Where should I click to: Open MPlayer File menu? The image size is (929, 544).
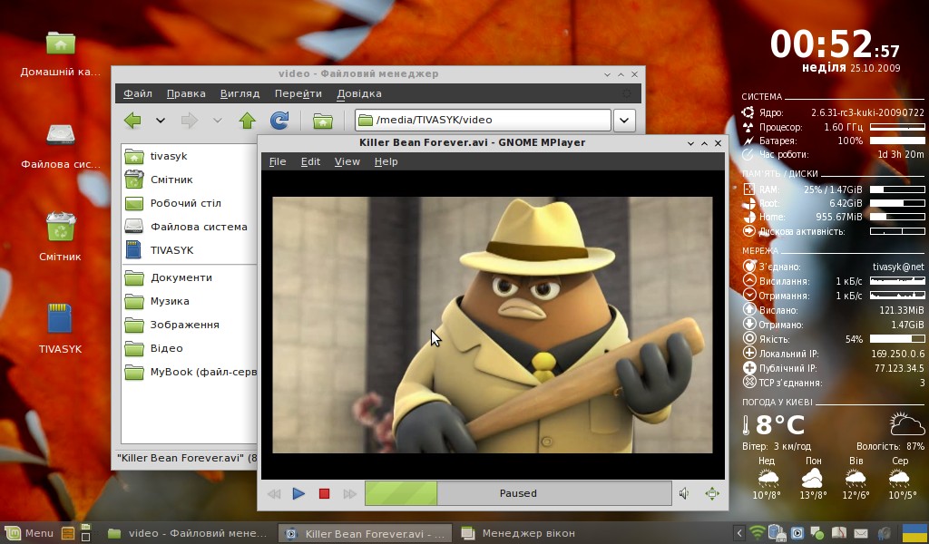[x=278, y=161]
